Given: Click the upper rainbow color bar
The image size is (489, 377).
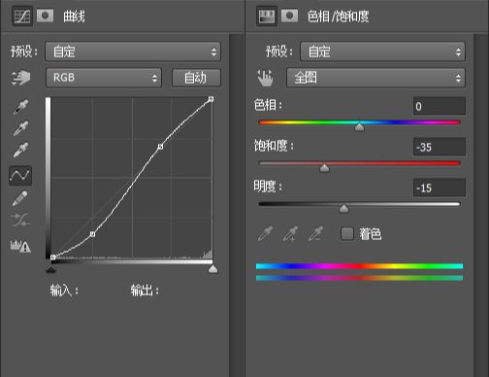Looking at the screenshot, I should coord(359,266).
